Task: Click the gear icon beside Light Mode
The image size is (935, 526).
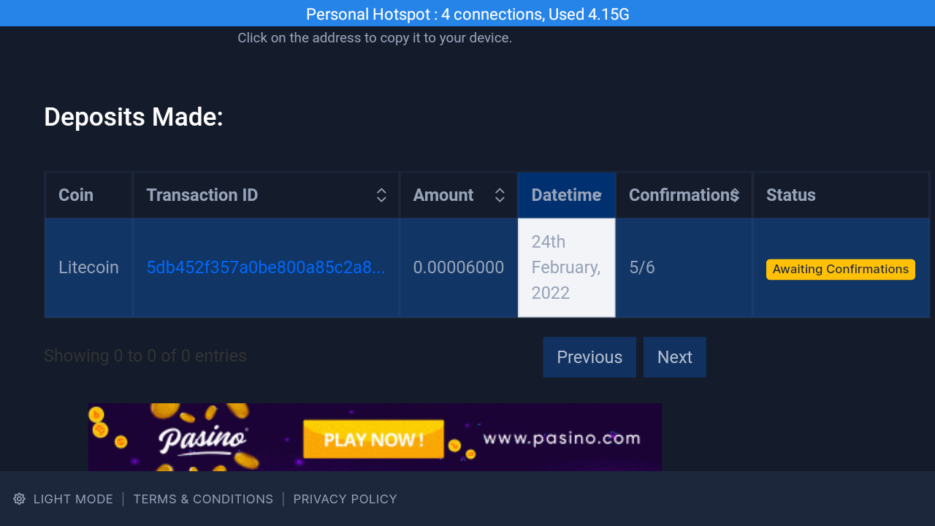Action: coord(20,499)
